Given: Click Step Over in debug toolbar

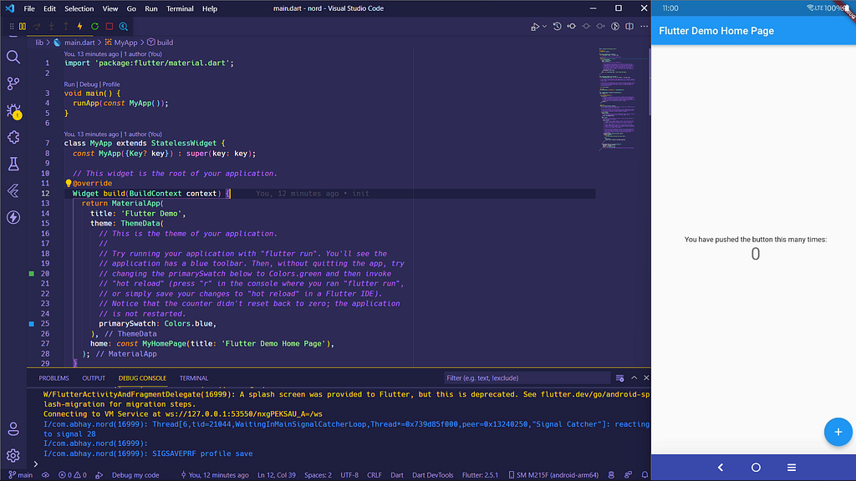Looking at the screenshot, I should [37, 26].
